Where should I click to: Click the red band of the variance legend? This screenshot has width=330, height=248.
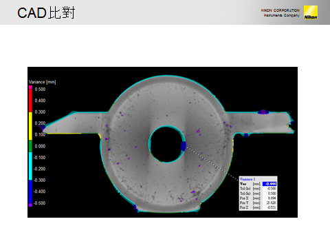[30, 101]
